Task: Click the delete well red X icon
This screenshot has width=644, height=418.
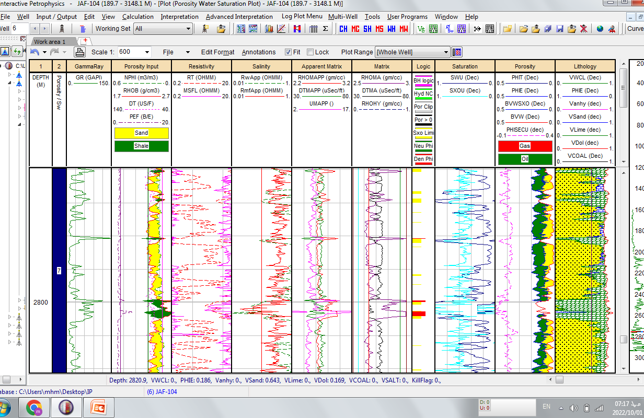Action: point(583,29)
